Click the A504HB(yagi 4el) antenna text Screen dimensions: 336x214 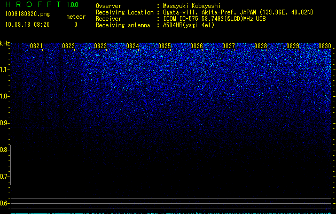(189, 25)
